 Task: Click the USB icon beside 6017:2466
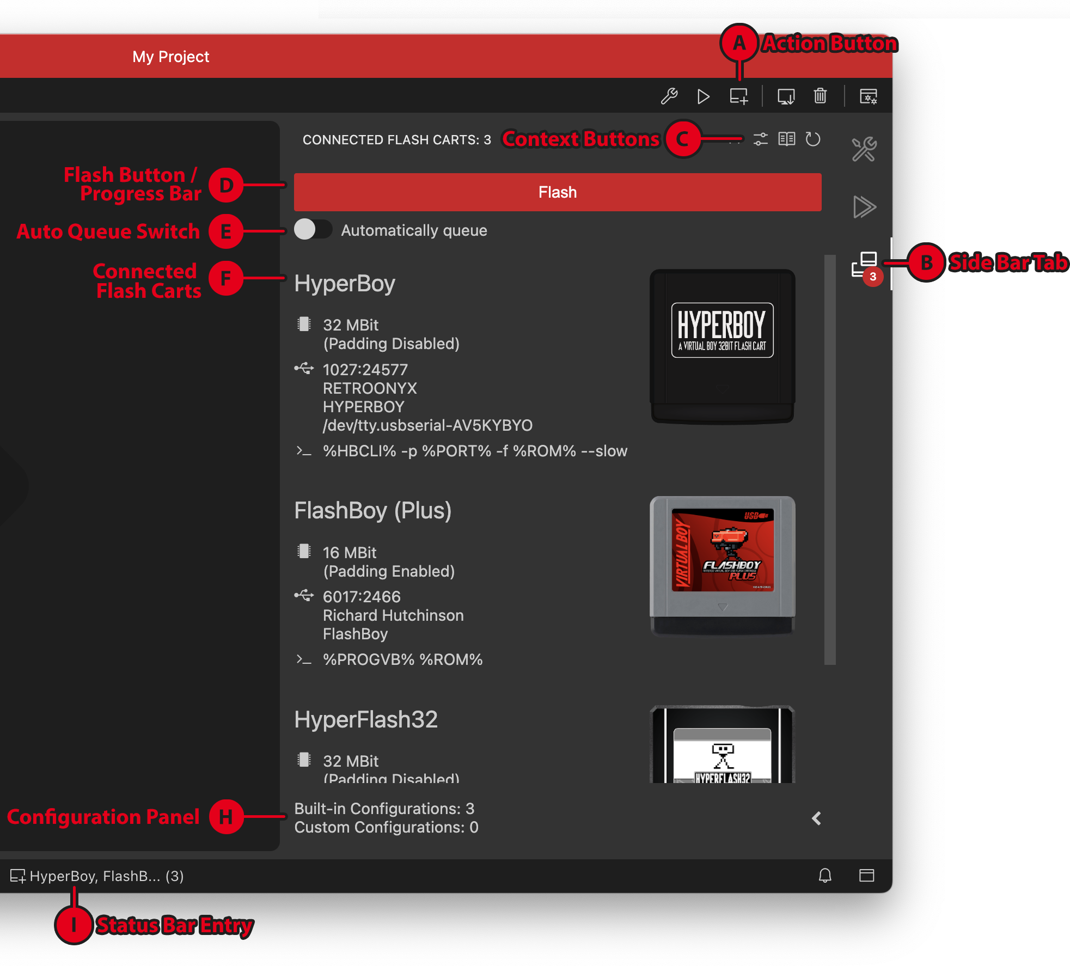click(304, 595)
